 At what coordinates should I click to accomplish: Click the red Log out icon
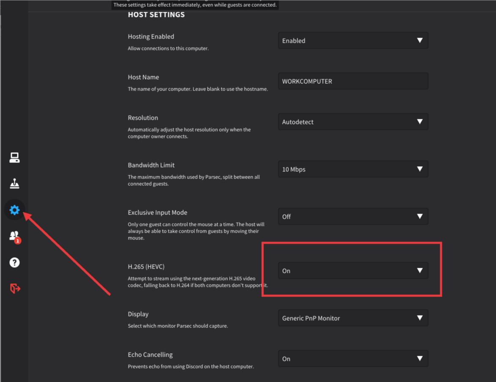coord(14,289)
